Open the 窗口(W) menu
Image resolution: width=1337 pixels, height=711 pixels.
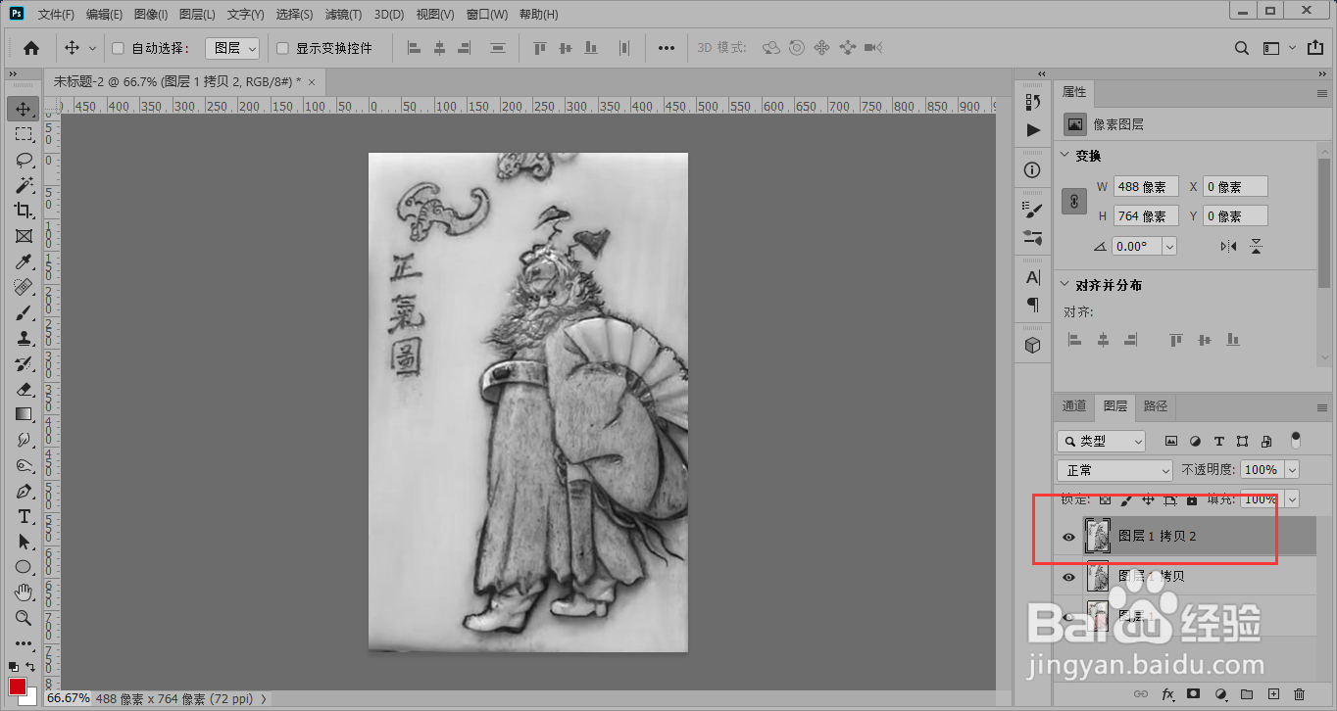coord(487,15)
